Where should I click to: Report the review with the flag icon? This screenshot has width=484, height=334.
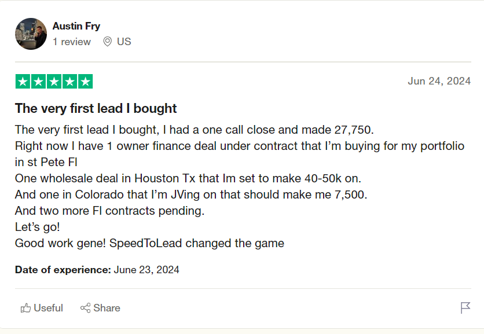coord(465,308)
